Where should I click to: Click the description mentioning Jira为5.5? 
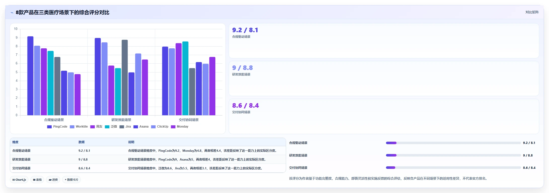tap(196, 168)
